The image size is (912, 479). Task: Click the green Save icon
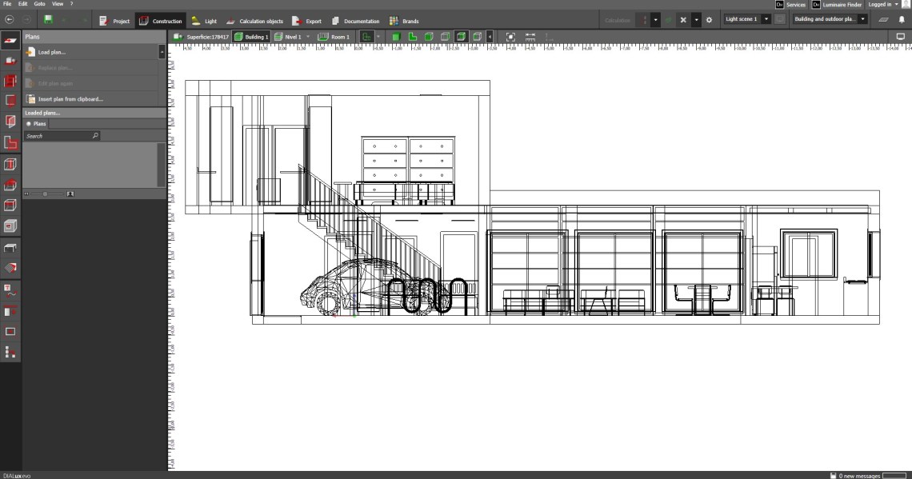[x=48, y=20]
